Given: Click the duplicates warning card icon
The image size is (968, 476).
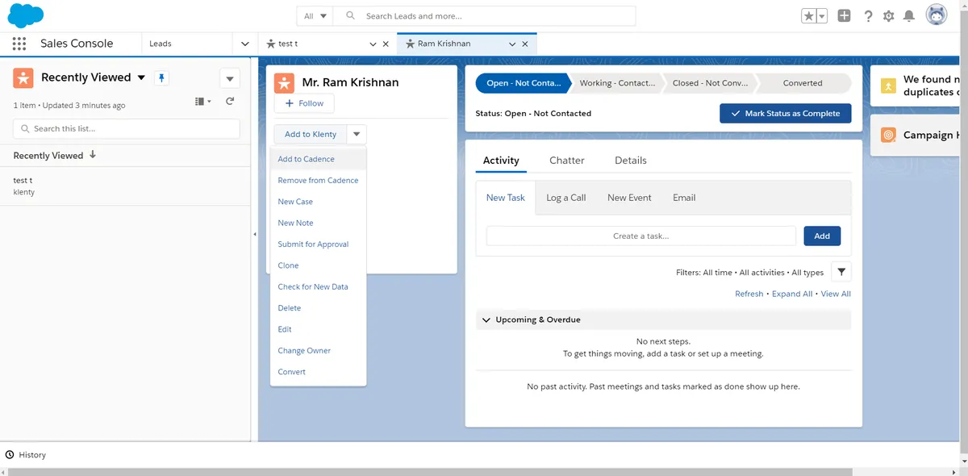Looking at the screenshot, I should pyautogui.click(x=888, y=86).
